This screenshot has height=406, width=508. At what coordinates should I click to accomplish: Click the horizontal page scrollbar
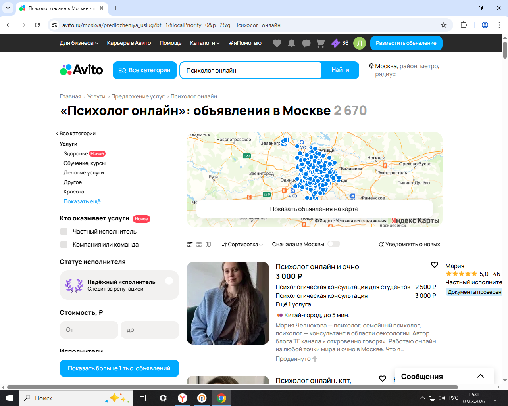point(233,387)
